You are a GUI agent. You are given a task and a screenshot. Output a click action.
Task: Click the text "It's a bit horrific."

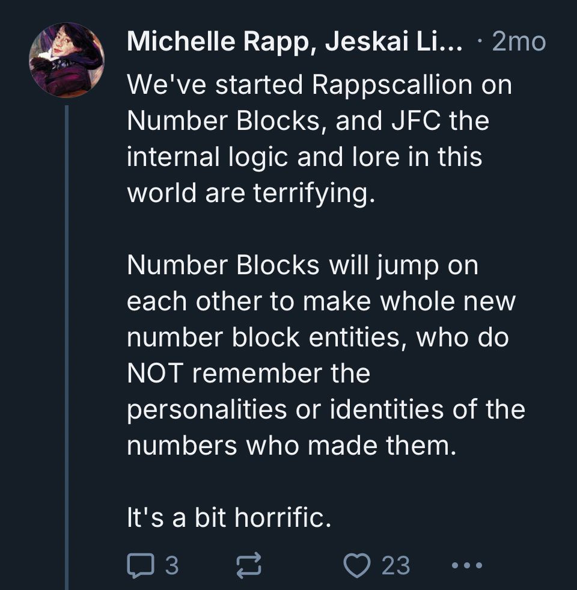pyautogui.click(x=229, y=518)
